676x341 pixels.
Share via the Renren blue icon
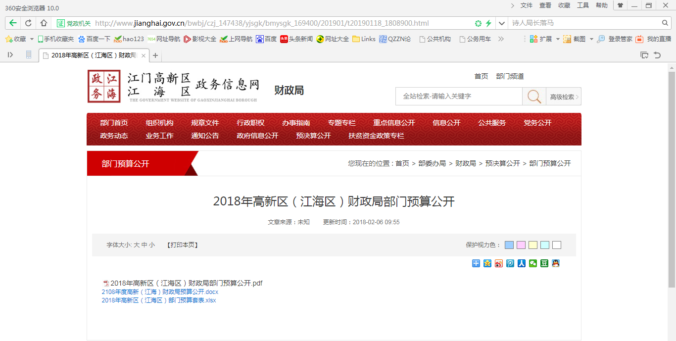[x=522, y=263]
